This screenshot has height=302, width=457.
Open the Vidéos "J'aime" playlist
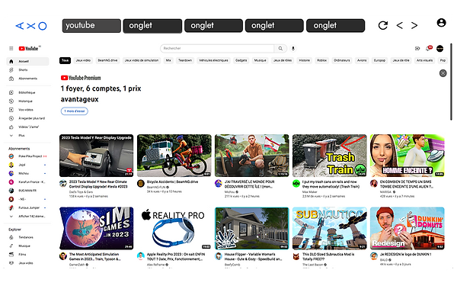[27, 127]
